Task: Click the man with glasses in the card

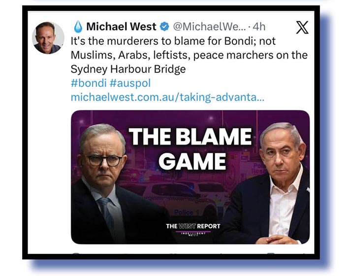Action: pos(105,184)
